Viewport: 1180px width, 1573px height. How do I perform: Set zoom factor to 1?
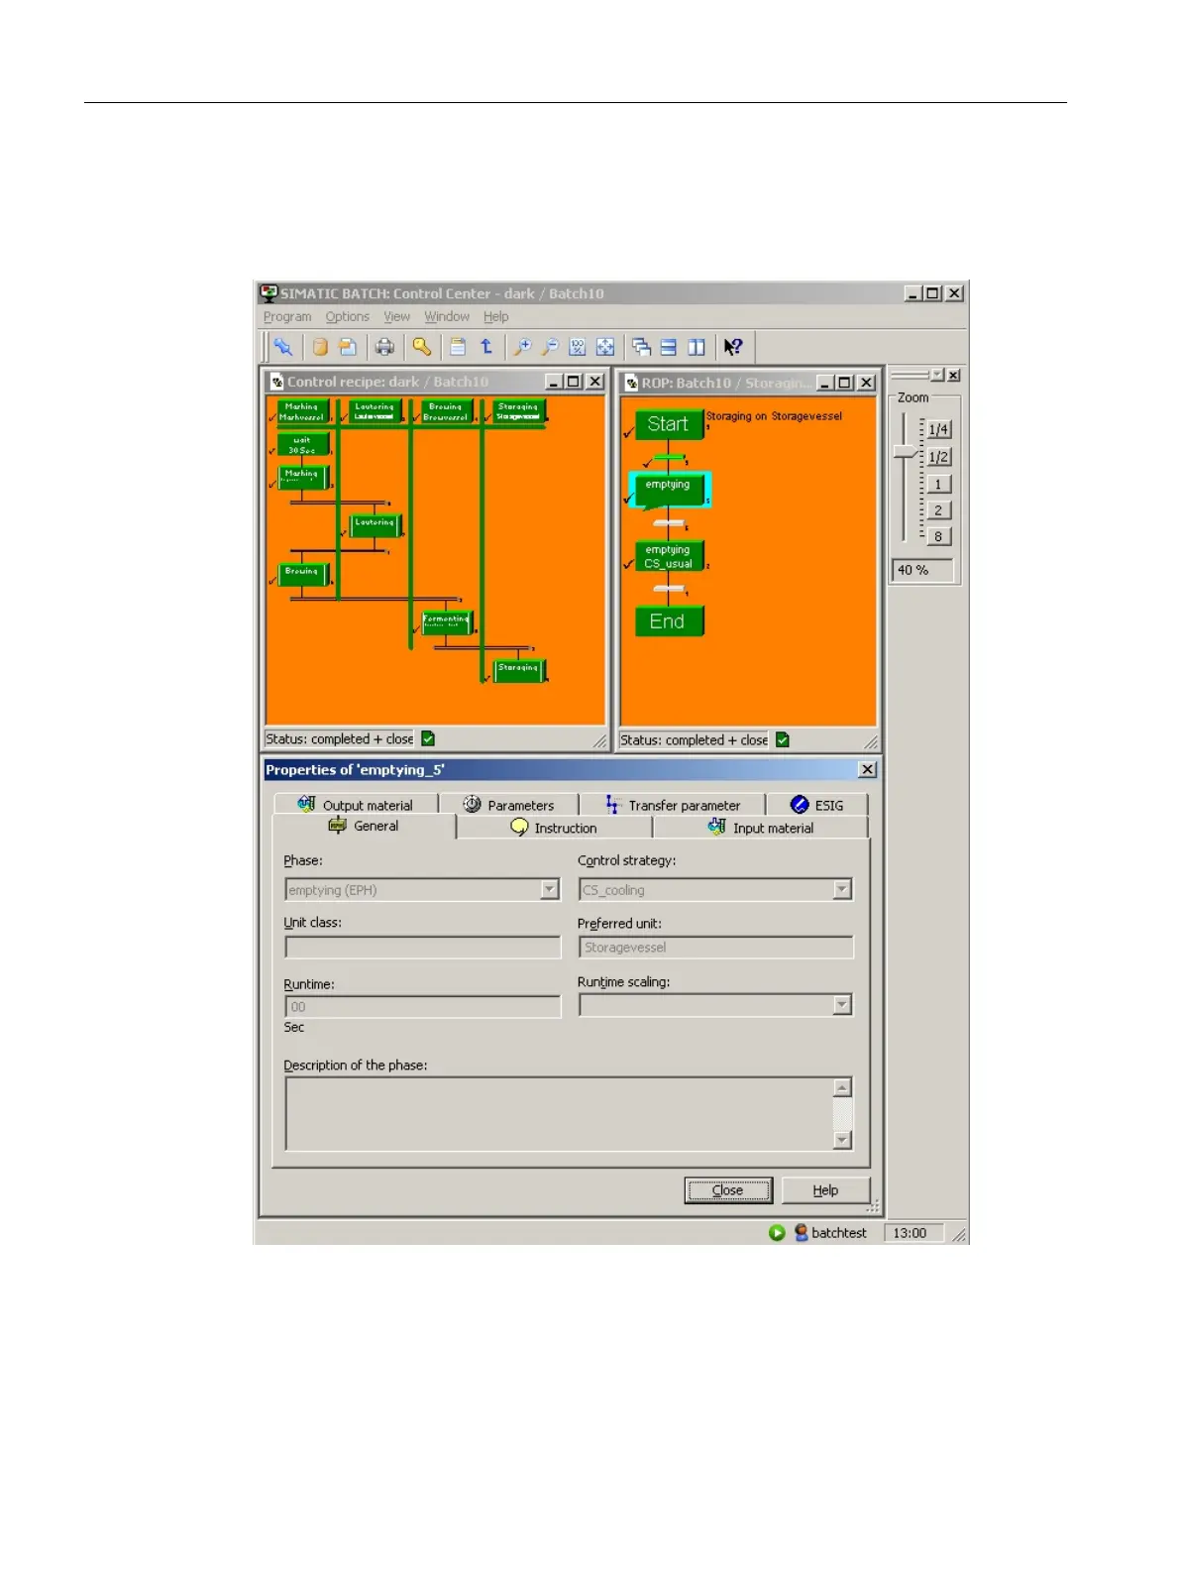pos(939,484)
